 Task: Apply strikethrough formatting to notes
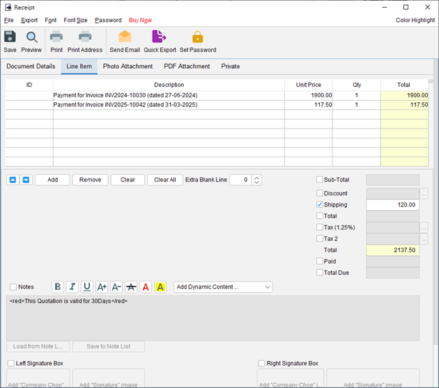(x=131, y=287)
